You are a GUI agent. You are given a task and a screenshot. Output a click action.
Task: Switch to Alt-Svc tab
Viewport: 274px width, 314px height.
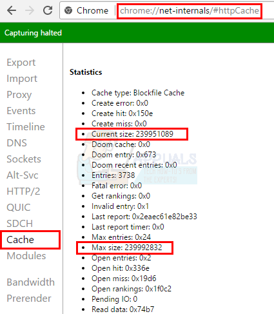23,175
